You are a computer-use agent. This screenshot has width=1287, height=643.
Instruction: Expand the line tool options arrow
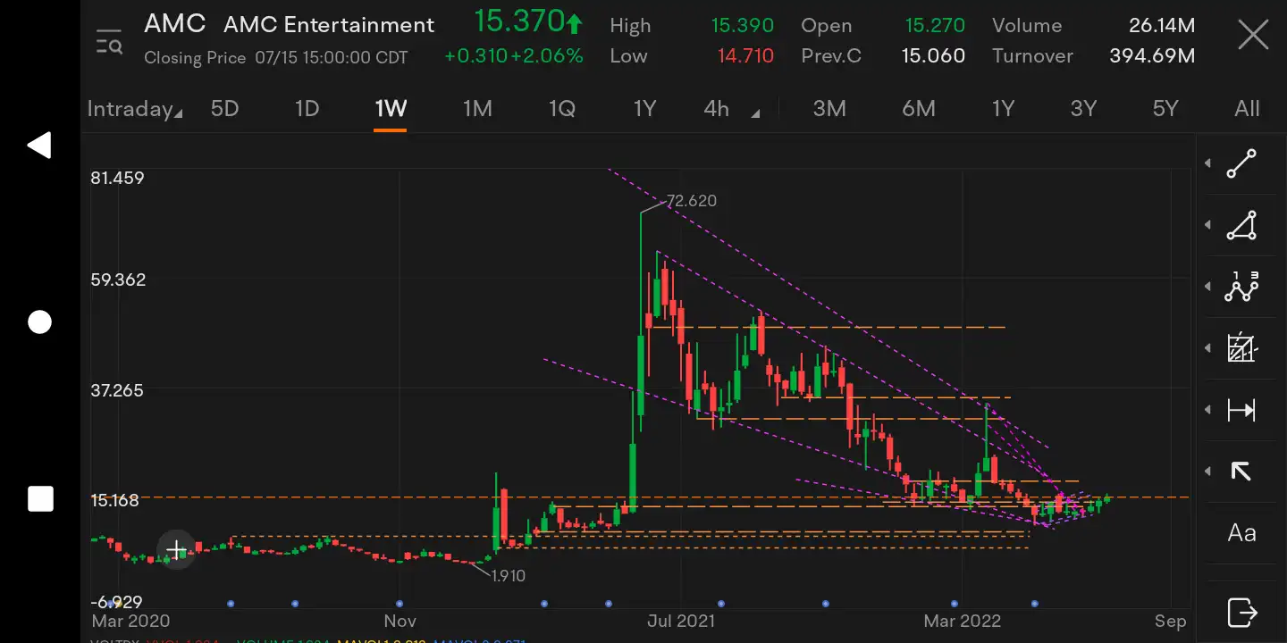coord(1207,163)
